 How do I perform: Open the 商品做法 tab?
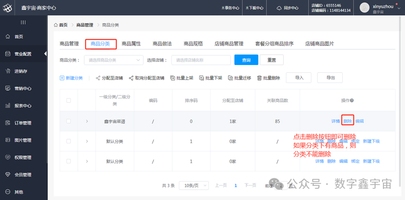(162, 44)
